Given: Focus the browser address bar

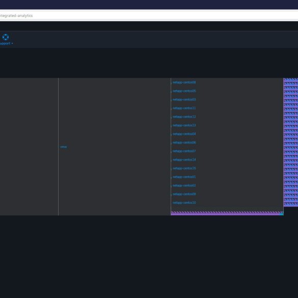Looking at the screenshot, I should click(149, 15).
